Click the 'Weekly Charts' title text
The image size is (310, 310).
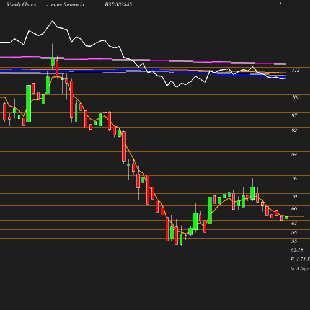tap(21, 4)
